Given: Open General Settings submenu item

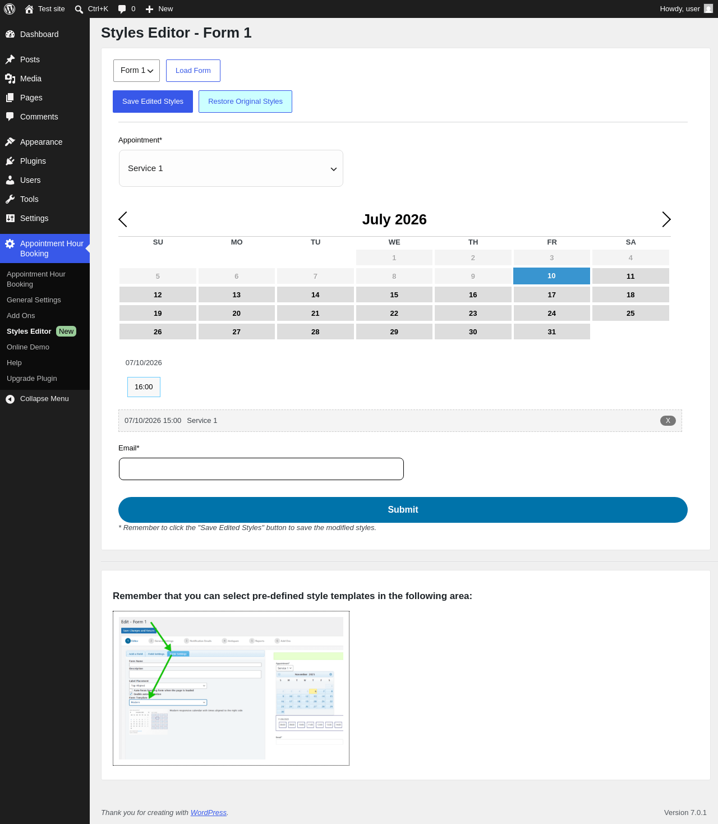Looking at the screenshot, I should [x=34, y=300].
